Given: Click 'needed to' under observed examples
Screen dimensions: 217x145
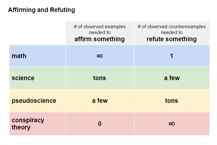Looking at the screenshot, I should 100,32.
